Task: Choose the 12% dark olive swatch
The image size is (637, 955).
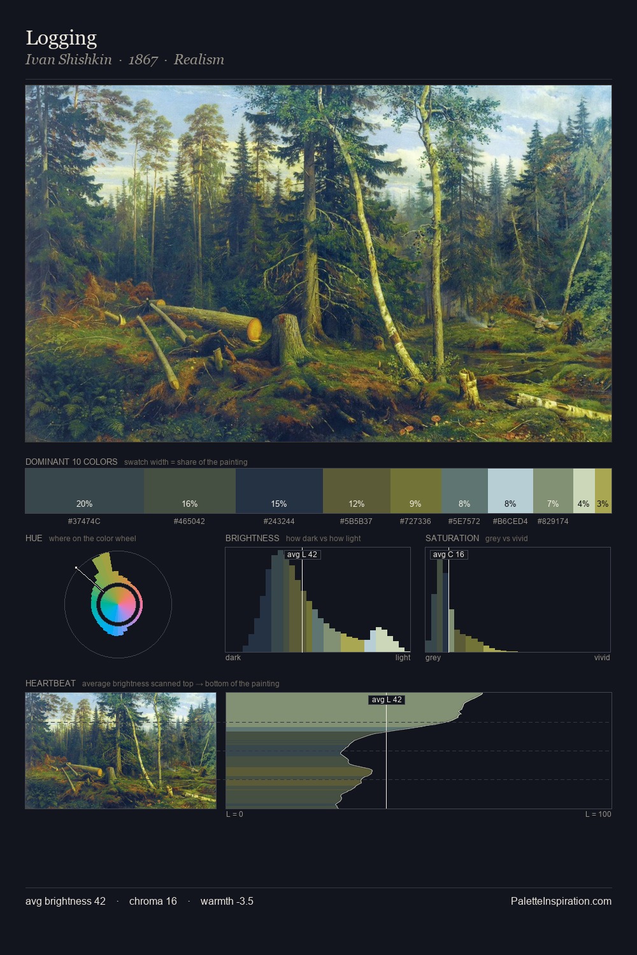Action: (357, 491)
